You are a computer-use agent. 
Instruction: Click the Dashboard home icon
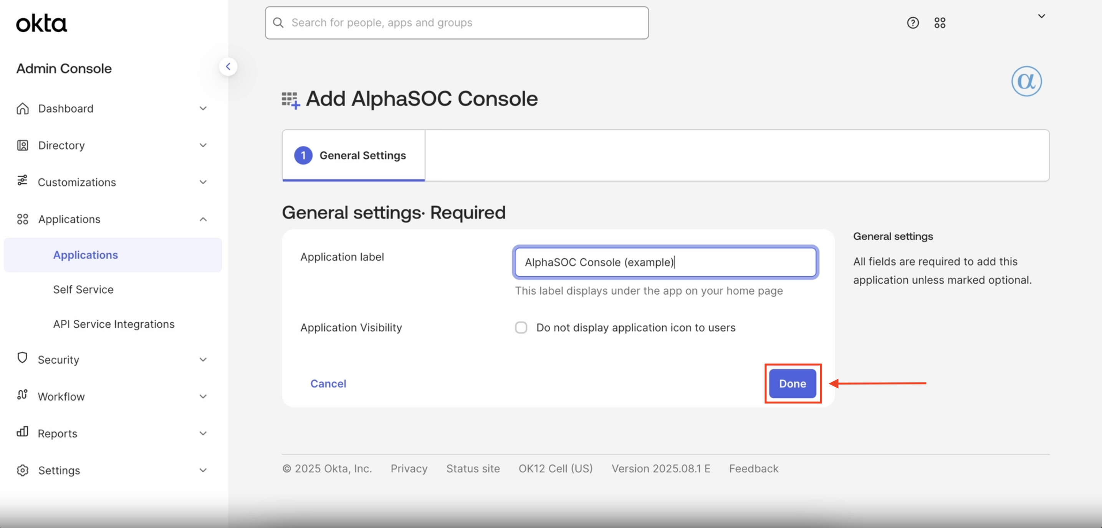click(23, 109)
